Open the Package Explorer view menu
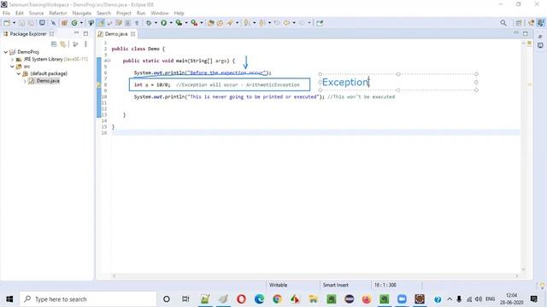 pyautogui.click(x=85, y=44)
